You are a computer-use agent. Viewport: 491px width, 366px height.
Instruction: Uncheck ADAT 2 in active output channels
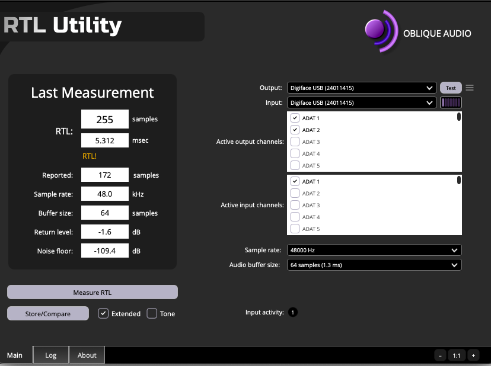(295, 130)
